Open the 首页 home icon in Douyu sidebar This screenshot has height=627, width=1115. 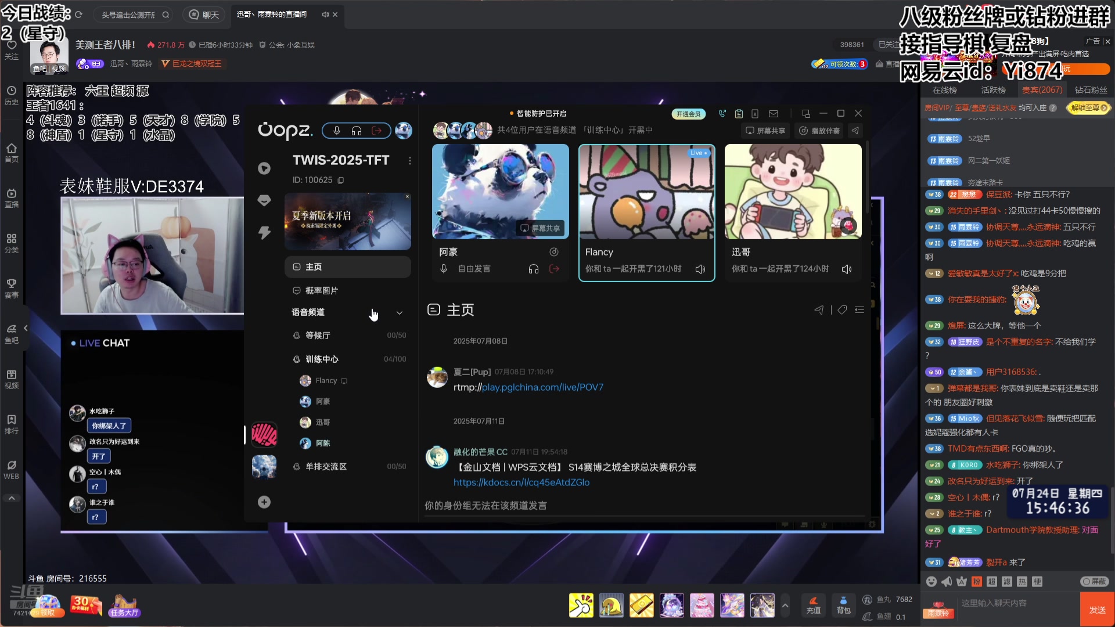coord(12,153)
